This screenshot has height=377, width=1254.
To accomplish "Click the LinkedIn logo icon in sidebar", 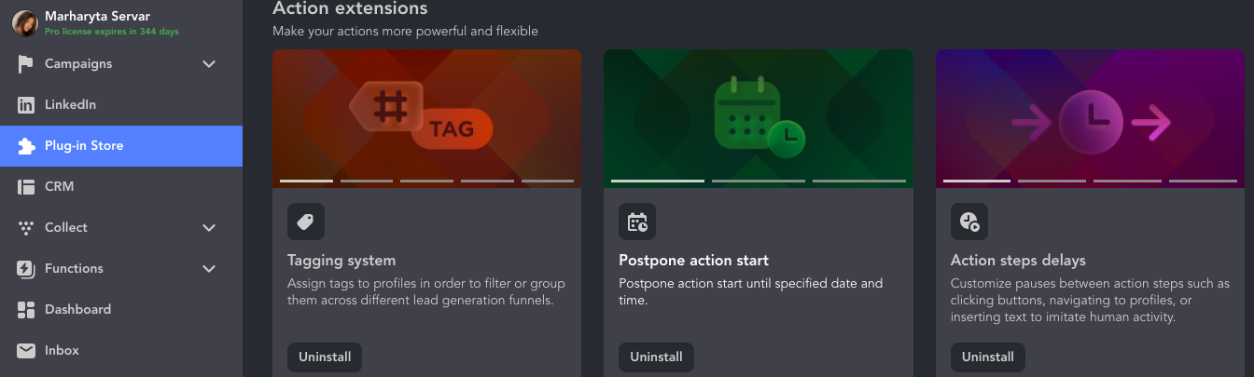I will (26, 105).
